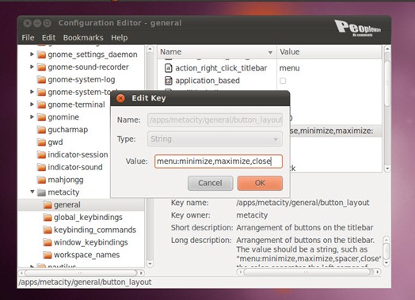
Task: Expand the gnome-system-tools tree node
Action: click(x=32, y=92)
